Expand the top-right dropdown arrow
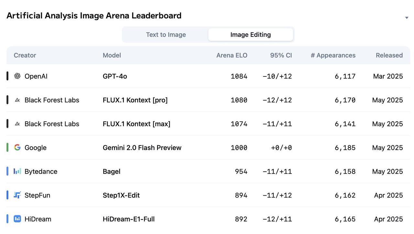Viewport: 414px width, 234px height. 407,18
